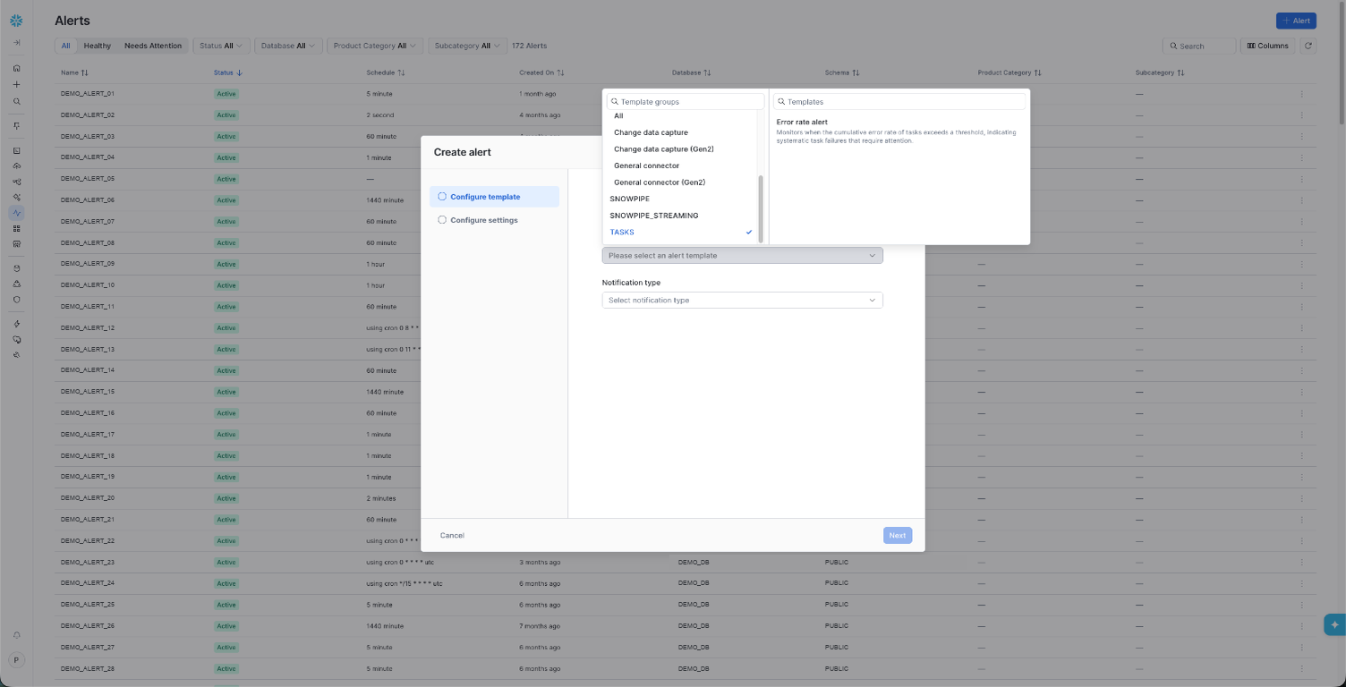The width and height of the screenshot is (1346, 687).
Task: Open the Product Category All filter dropdown
Action: tap(376, 46)
